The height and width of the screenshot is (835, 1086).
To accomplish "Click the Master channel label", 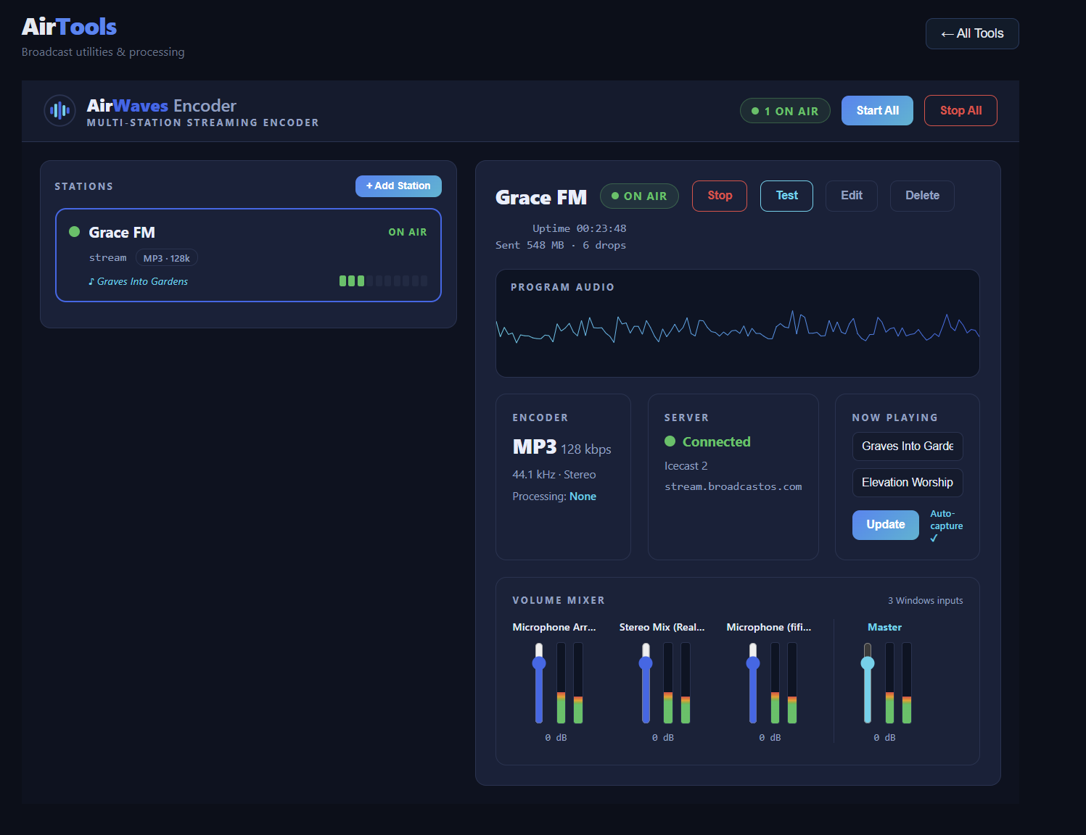I will tap(884, 627).
